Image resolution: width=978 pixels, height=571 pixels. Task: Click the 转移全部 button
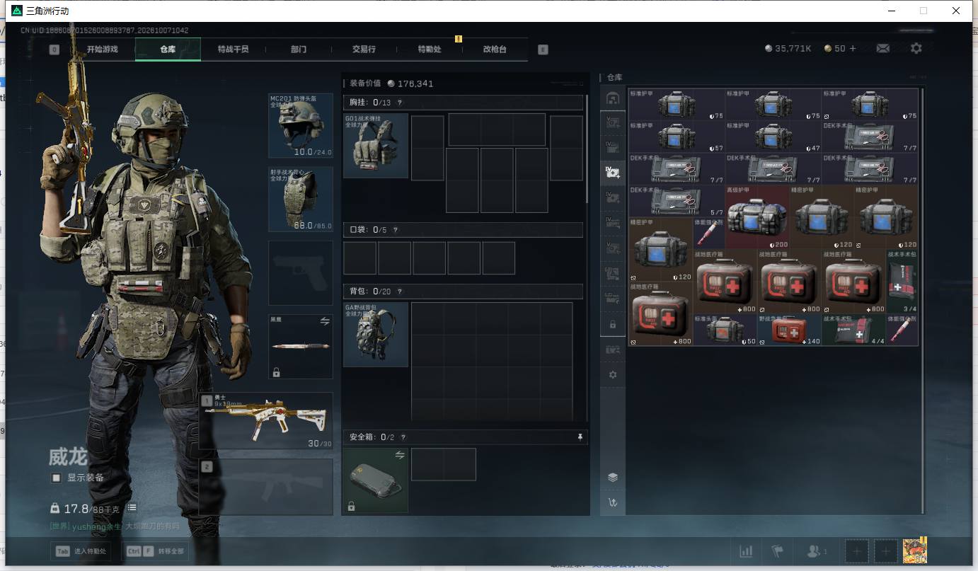[155, 550]
